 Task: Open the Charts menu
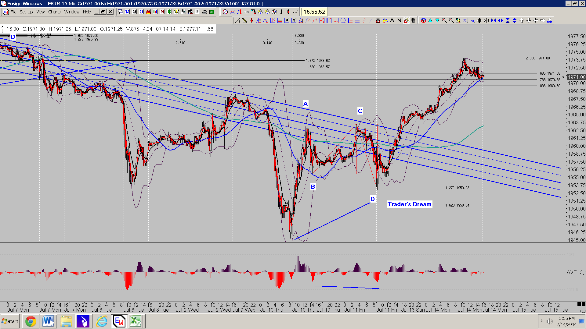54,12
